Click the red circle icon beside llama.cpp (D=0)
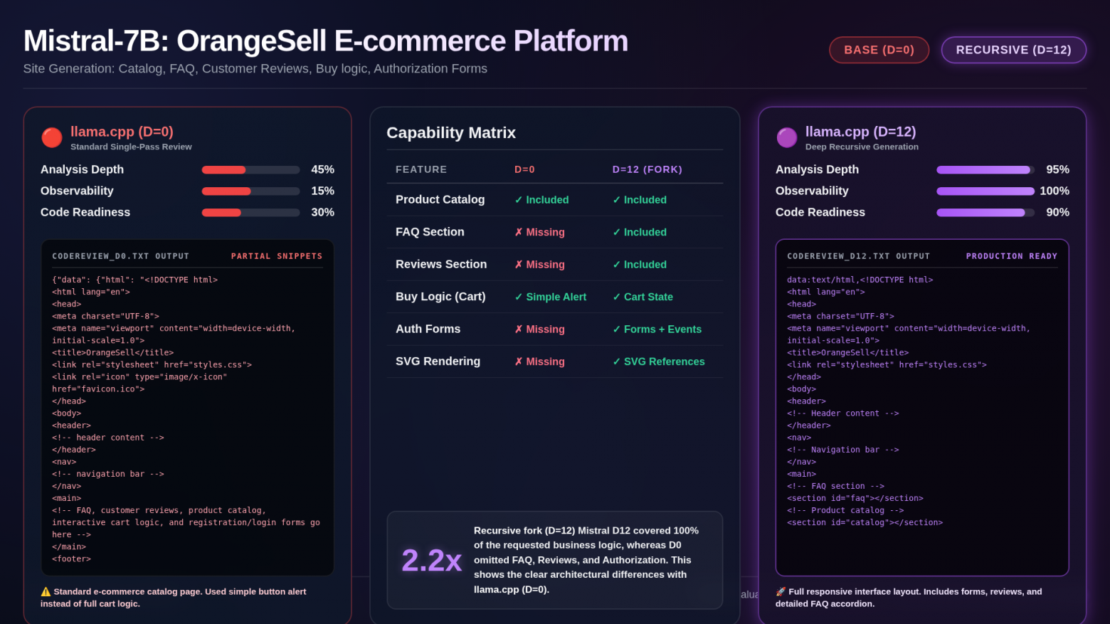The image size is (1110, 624). (52, 137)
